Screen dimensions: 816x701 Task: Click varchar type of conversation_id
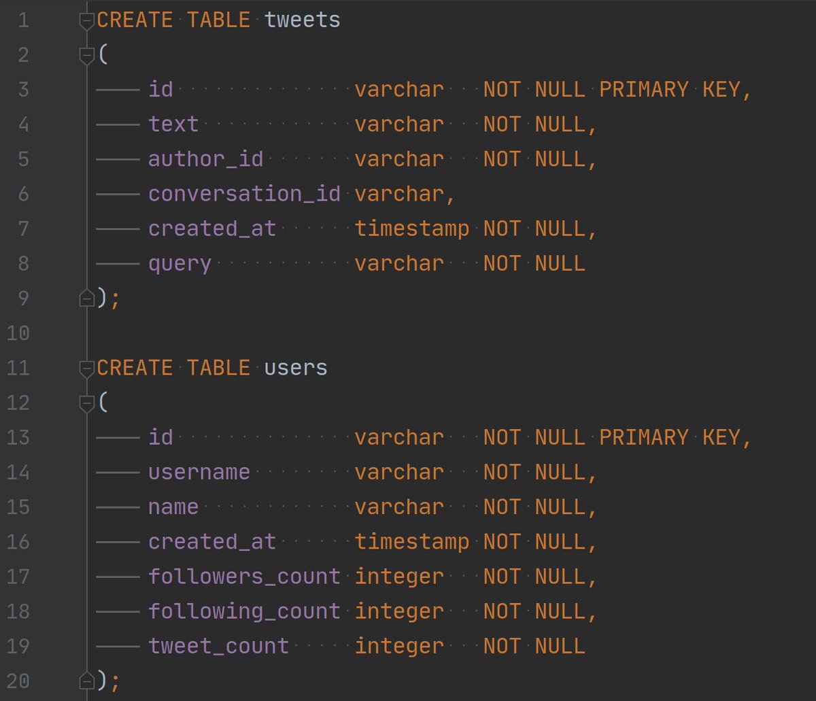[399, 194]
